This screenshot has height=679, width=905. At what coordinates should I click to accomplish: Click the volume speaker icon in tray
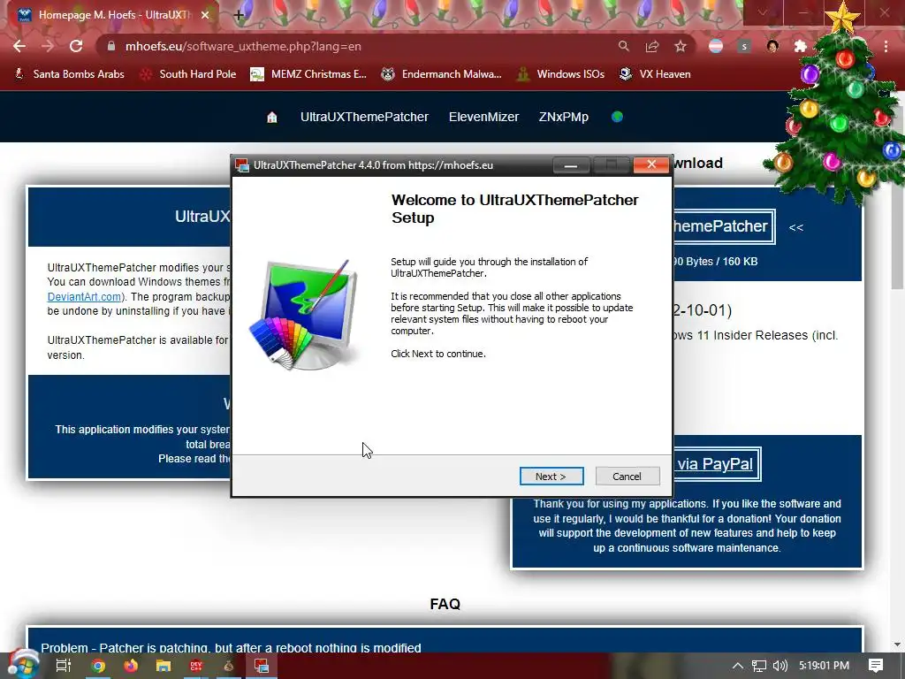click(780, 666)
